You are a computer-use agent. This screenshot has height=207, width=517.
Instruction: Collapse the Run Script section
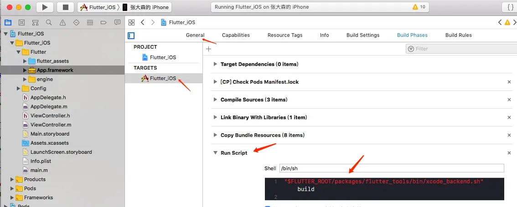point(215,153)
